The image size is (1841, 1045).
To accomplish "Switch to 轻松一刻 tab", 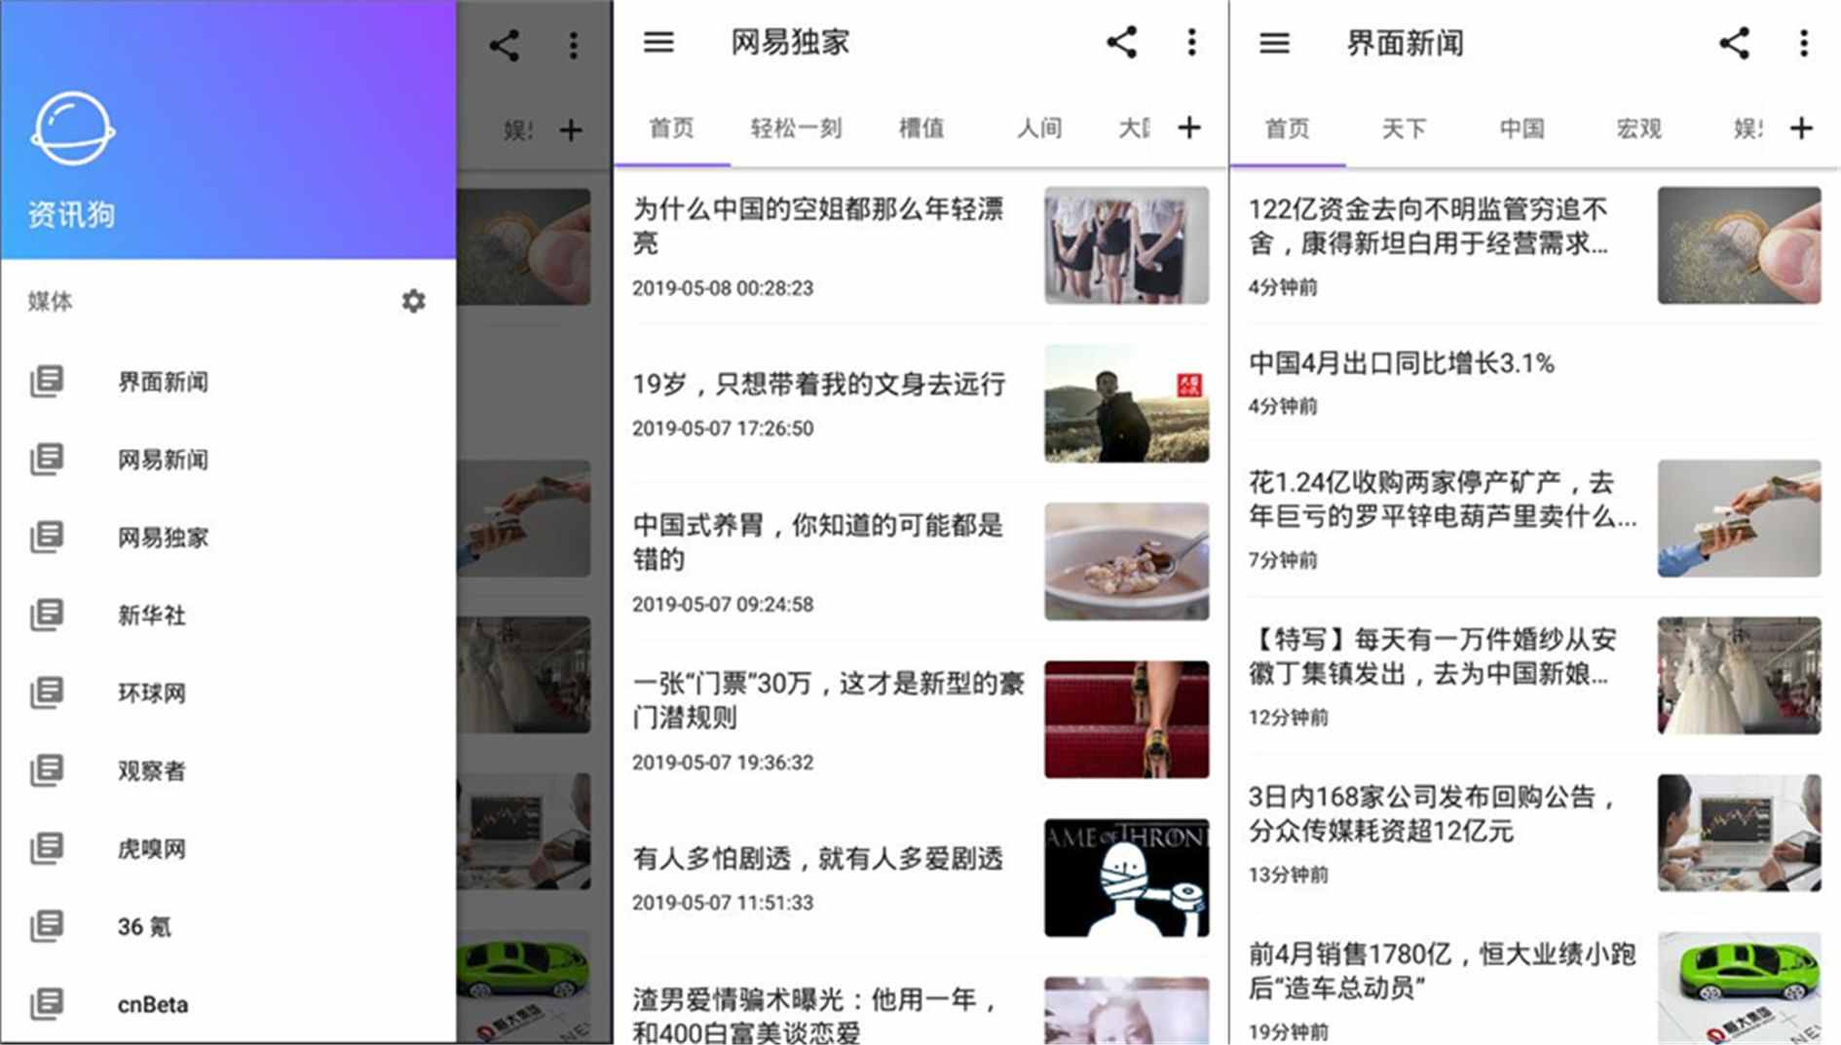I will pos(796,128).
